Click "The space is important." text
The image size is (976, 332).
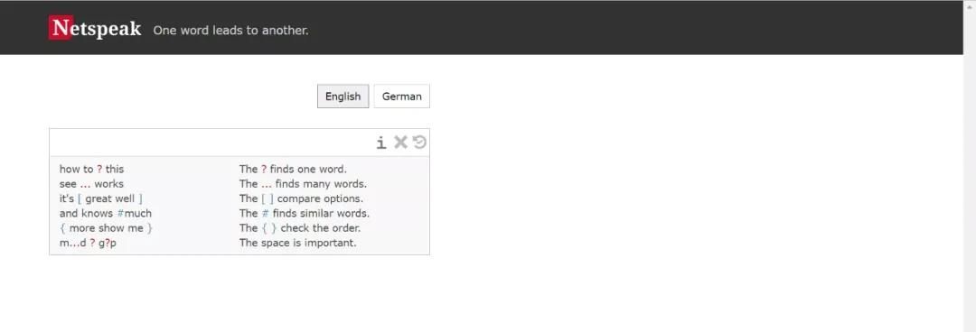click(x=297, y=243)
